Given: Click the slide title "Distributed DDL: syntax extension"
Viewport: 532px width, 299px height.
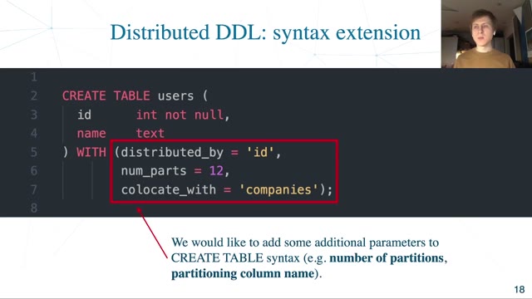Looking at the screenshot, I should pos(265,33).
